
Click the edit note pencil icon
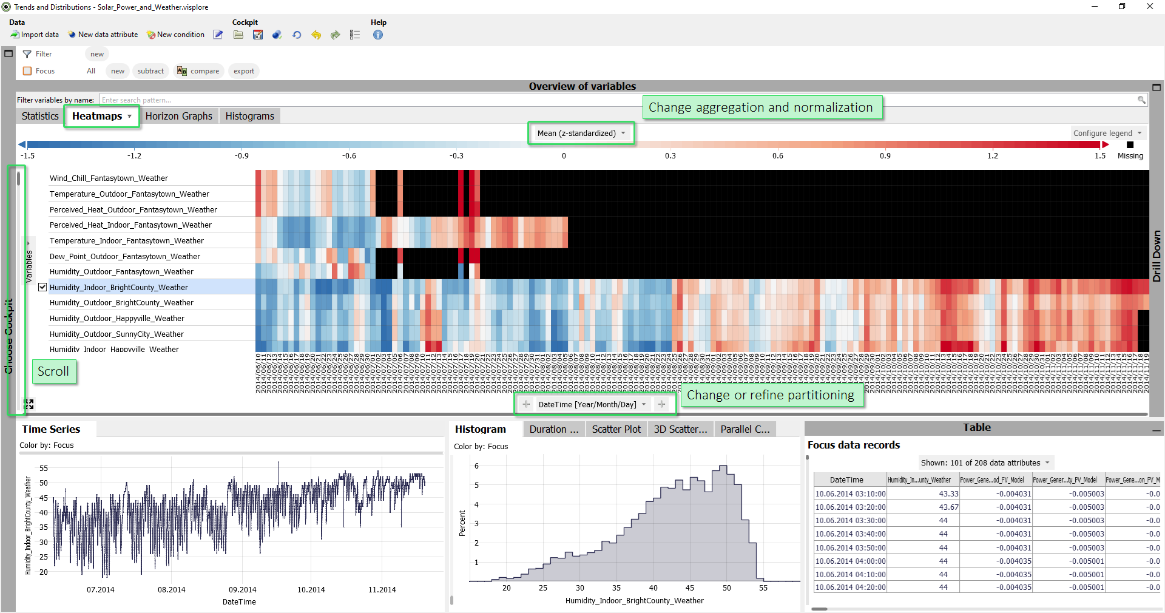point(218,35)
